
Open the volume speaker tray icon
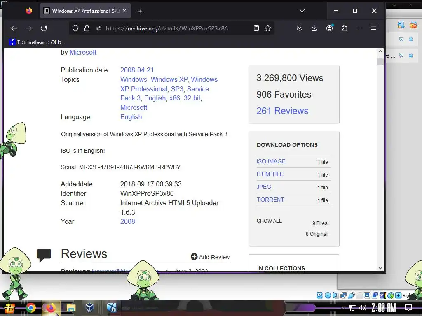(x=363, y=308)
